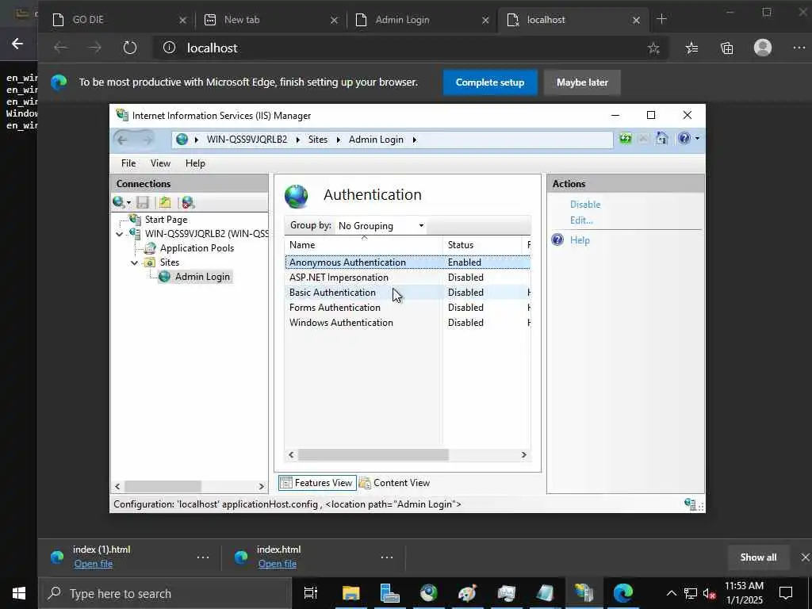Open the Edge Favorites list icon

(691, 48)
